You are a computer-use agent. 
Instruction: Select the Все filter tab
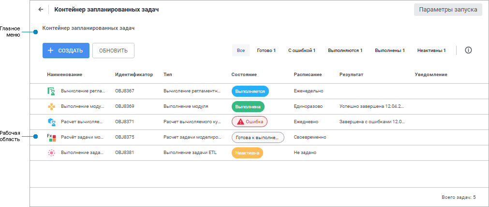[241, 51]
